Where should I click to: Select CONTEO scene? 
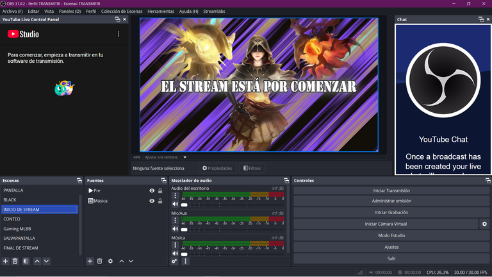tap(40, 219)
